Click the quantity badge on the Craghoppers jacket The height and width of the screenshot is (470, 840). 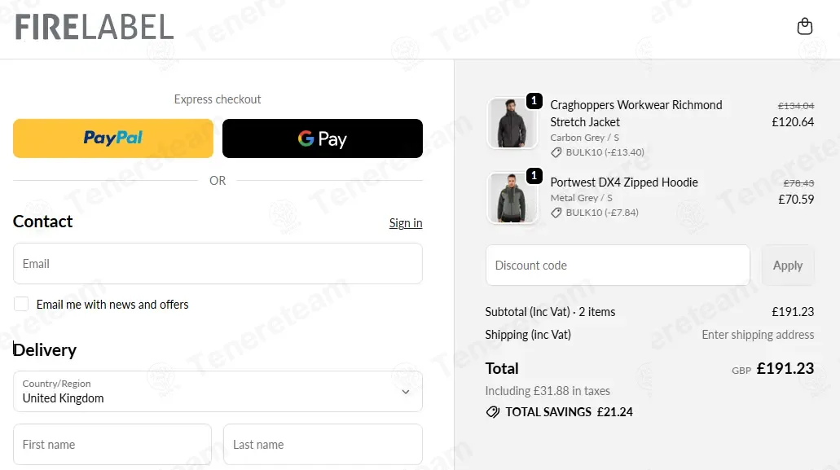point(534,101)
